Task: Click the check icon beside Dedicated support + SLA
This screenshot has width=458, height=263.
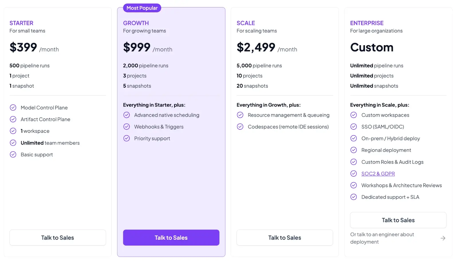Action: pos(354,197)
